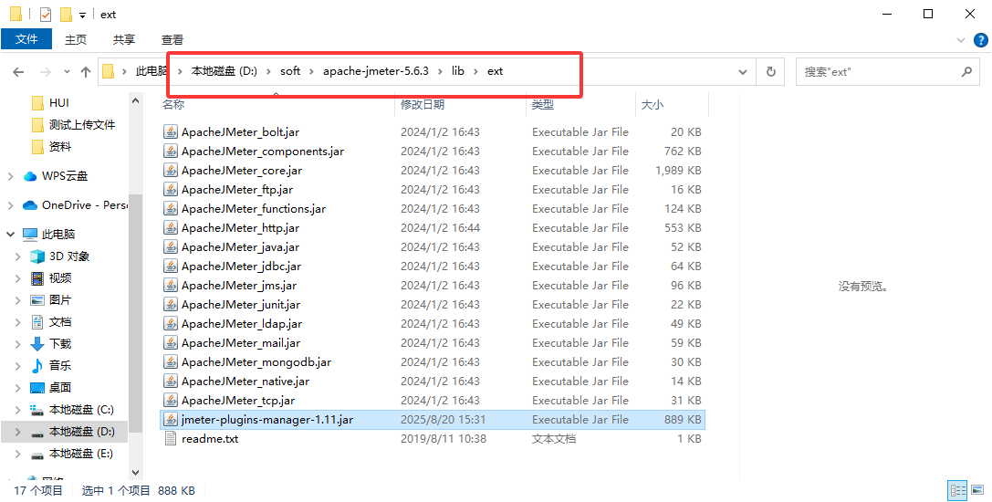The image size is (992, 502).
Task: Click the New Folder quick access icon
Action: 66,14
